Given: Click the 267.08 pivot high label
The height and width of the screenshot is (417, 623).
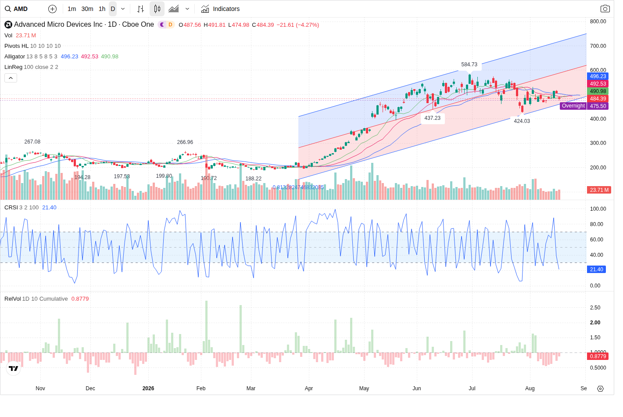Looking at the screenshot, I should 32,142.
